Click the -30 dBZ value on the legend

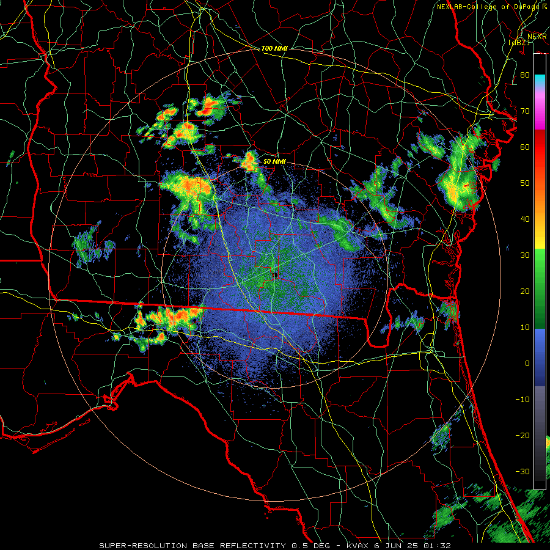pos(522,472)
